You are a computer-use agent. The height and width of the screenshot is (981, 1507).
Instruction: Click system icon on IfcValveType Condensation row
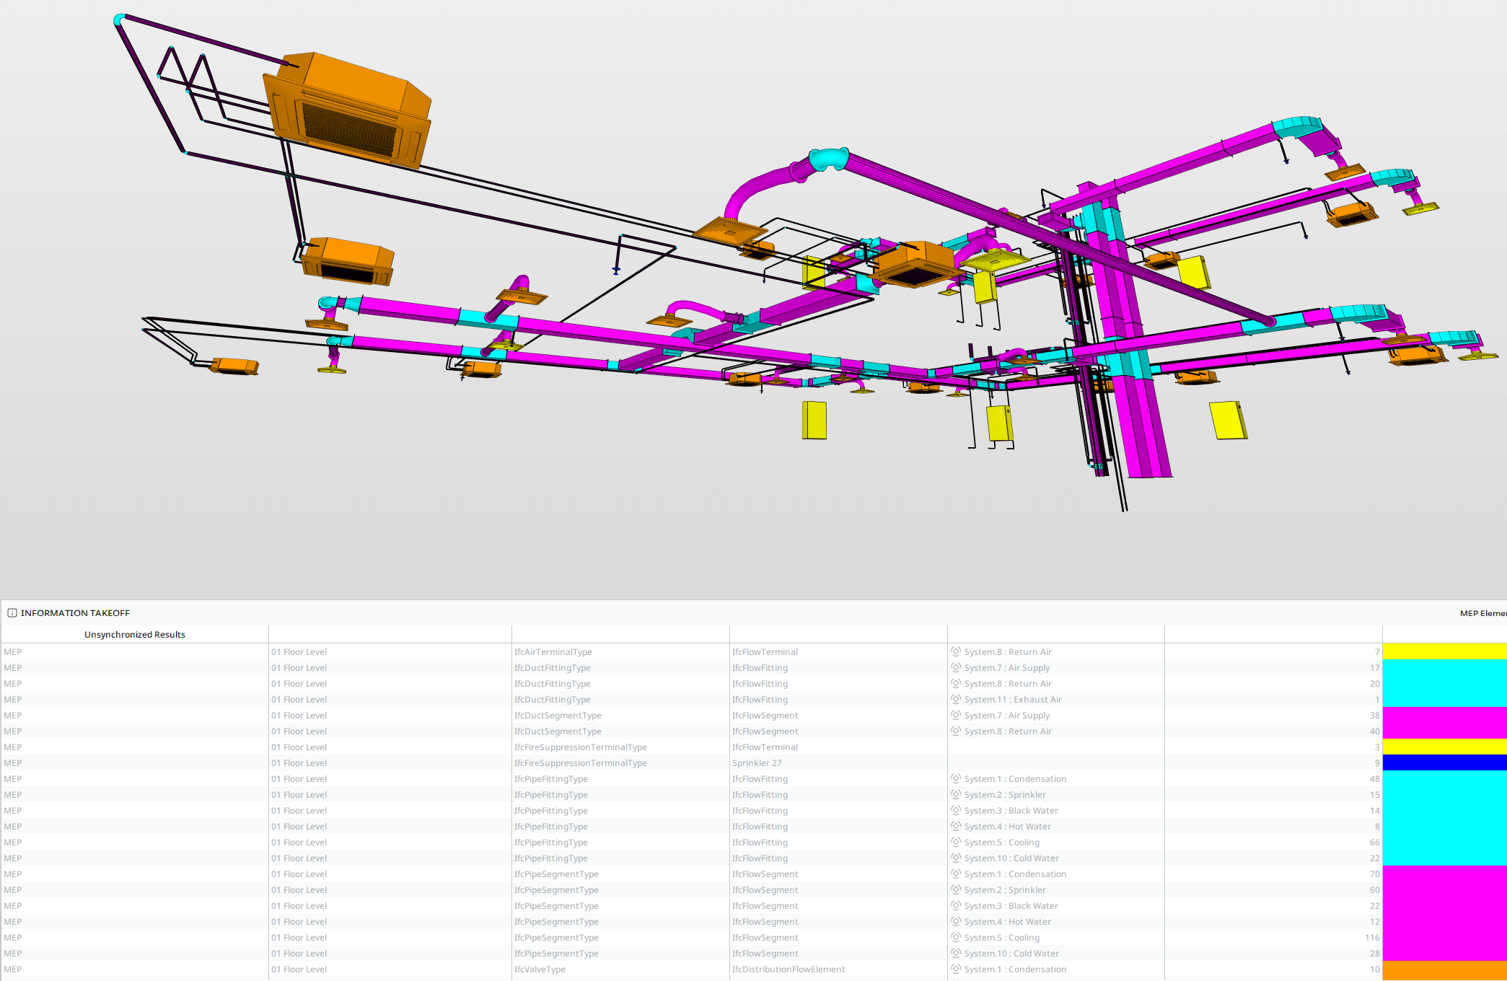pyautogui.click(x=956, y=969)
